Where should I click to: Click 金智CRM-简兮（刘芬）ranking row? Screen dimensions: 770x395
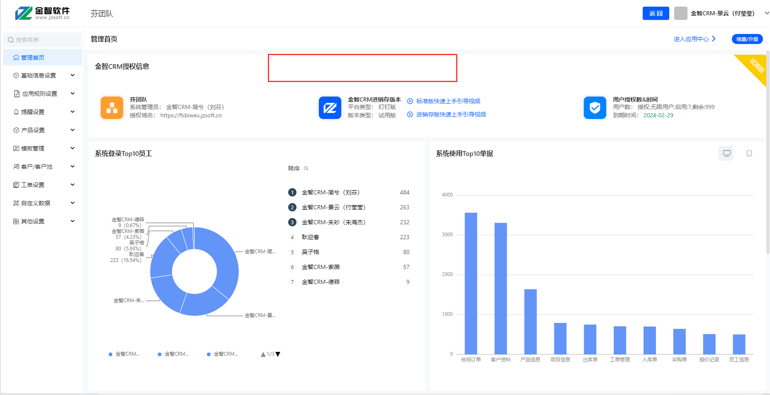click(349, 192)
